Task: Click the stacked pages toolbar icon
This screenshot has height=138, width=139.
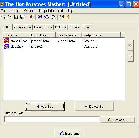Action: pos(53,17)
